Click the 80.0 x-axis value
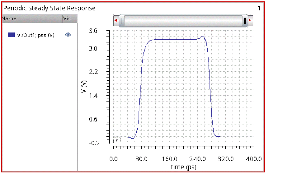The image size is (293, 173). [141, 159]
